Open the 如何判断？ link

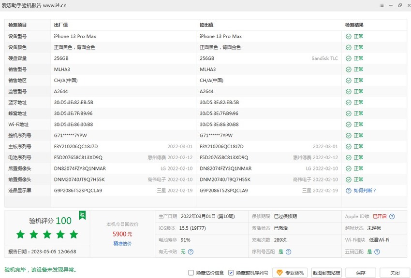[365, 190]
